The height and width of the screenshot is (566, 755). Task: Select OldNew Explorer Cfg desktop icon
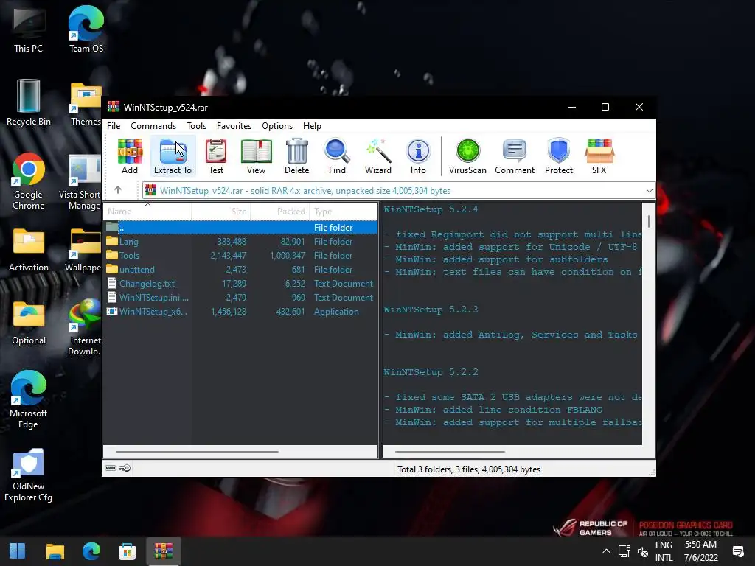(x=29, y=475)
